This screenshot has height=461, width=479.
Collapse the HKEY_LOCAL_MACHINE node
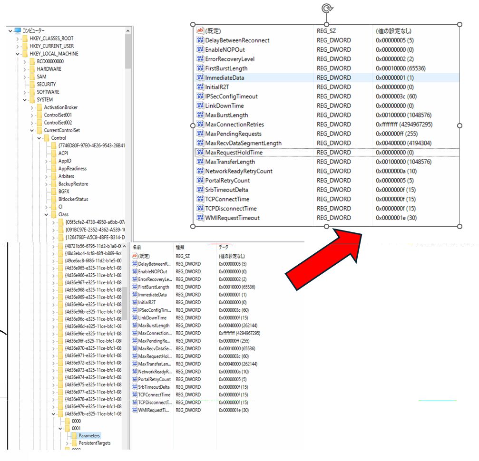point(18,54)
